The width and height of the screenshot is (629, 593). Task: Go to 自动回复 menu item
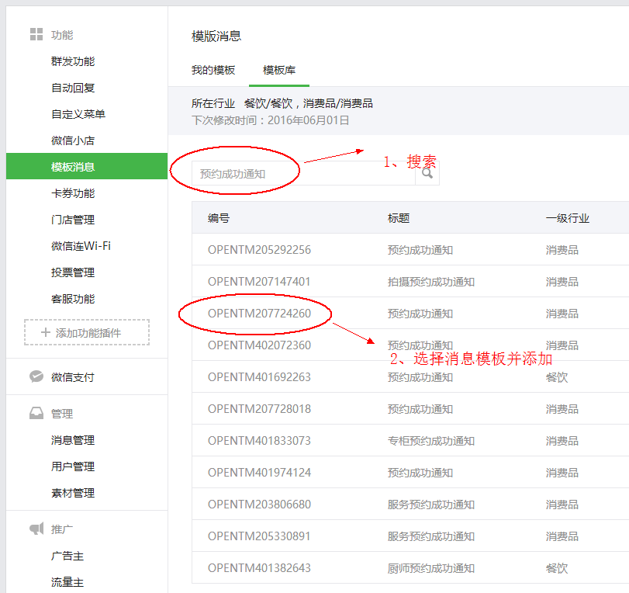(x=73, y=88)
